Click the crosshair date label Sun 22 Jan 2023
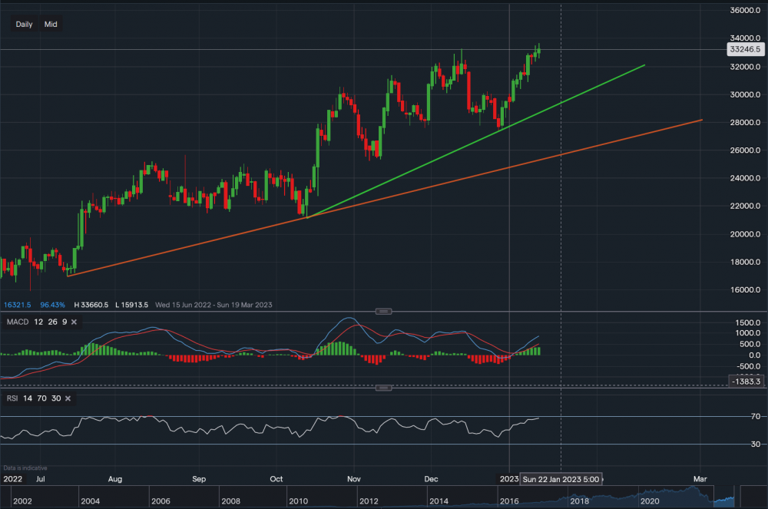 pyautogui.click(x=560, y=479)
